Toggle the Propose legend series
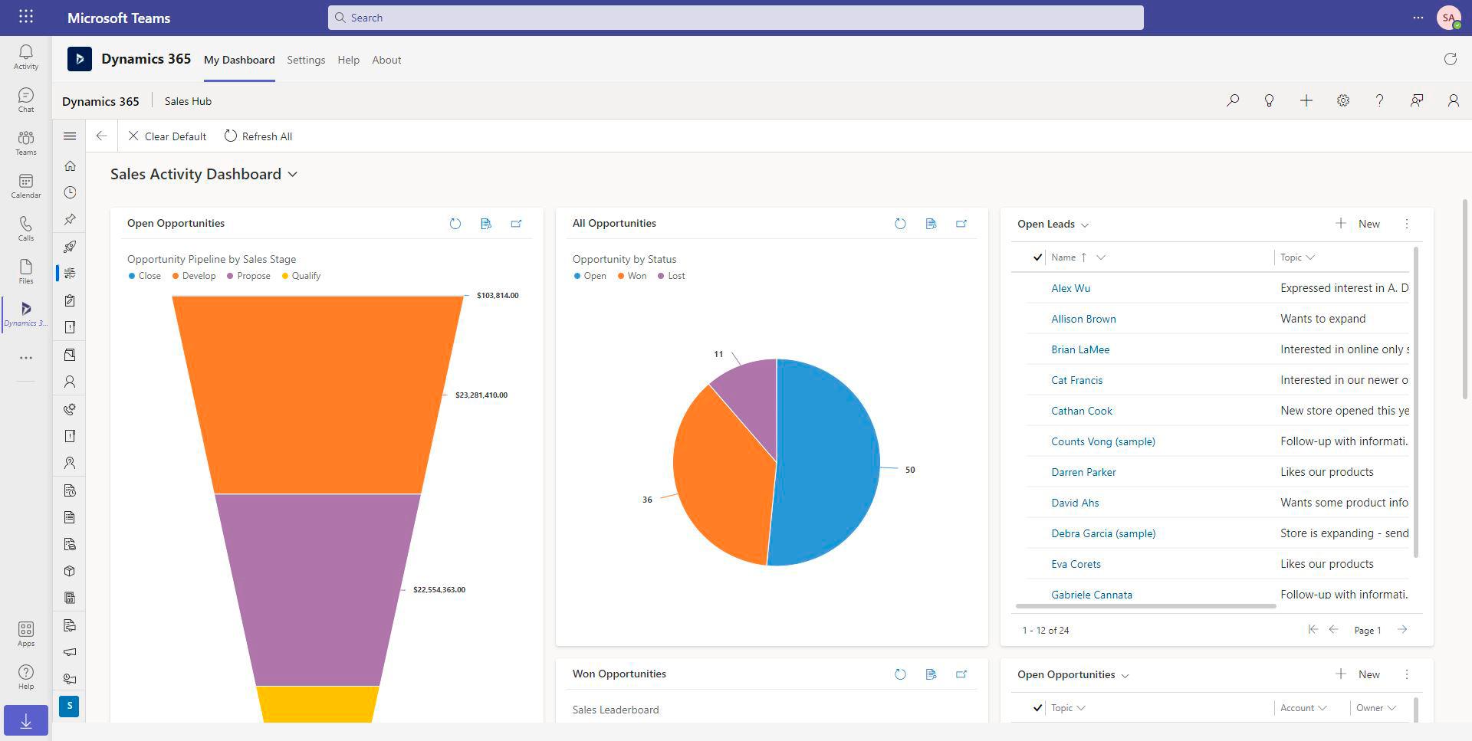The height and width of the screenshot is (741, 1472). [x=248, y=276]
